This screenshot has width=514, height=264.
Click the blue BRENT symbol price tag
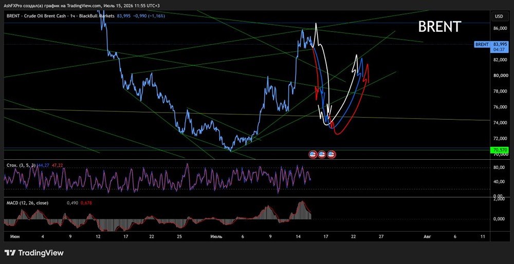tap(482, 44)
